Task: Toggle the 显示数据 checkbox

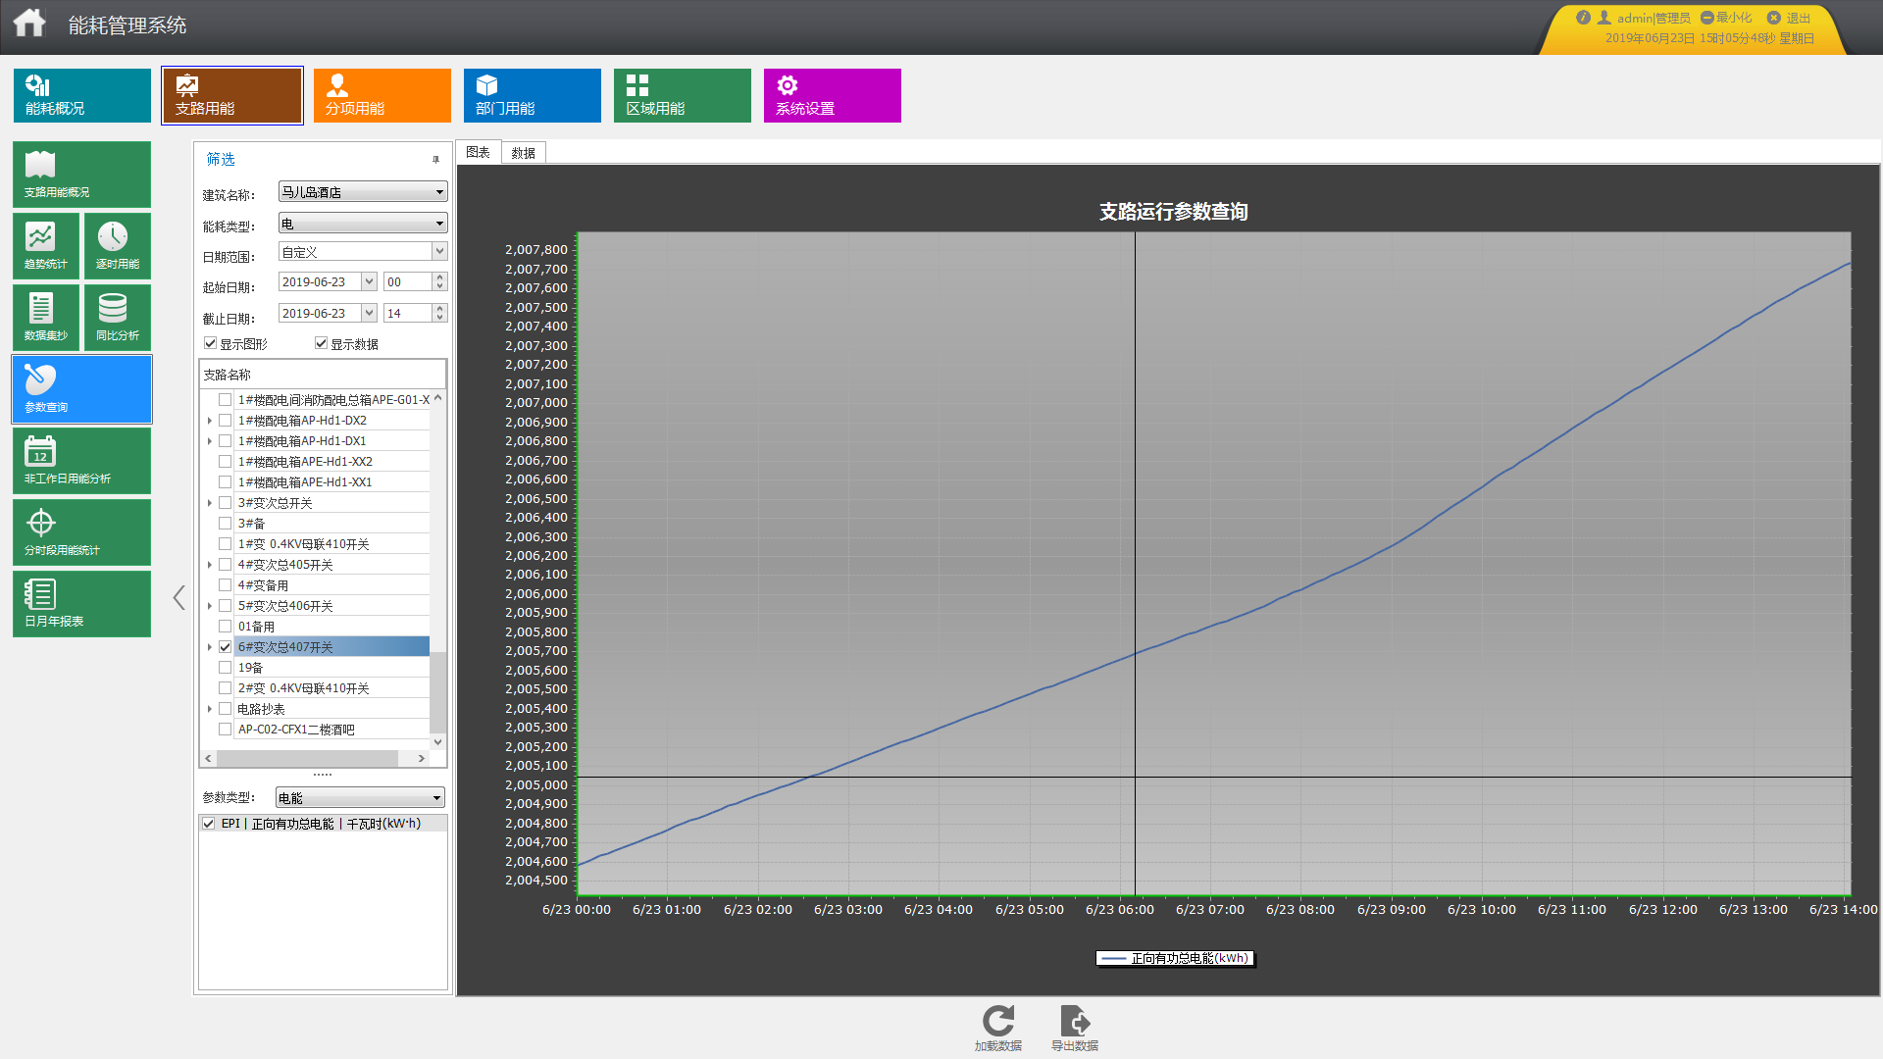Action: tap(321, 343)
